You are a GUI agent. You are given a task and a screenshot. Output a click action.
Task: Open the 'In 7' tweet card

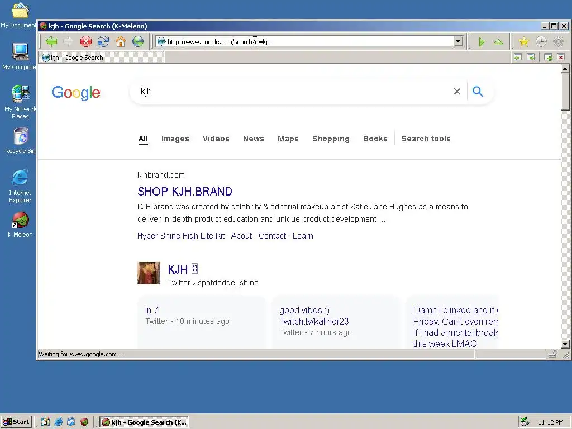tap(201, 321)
